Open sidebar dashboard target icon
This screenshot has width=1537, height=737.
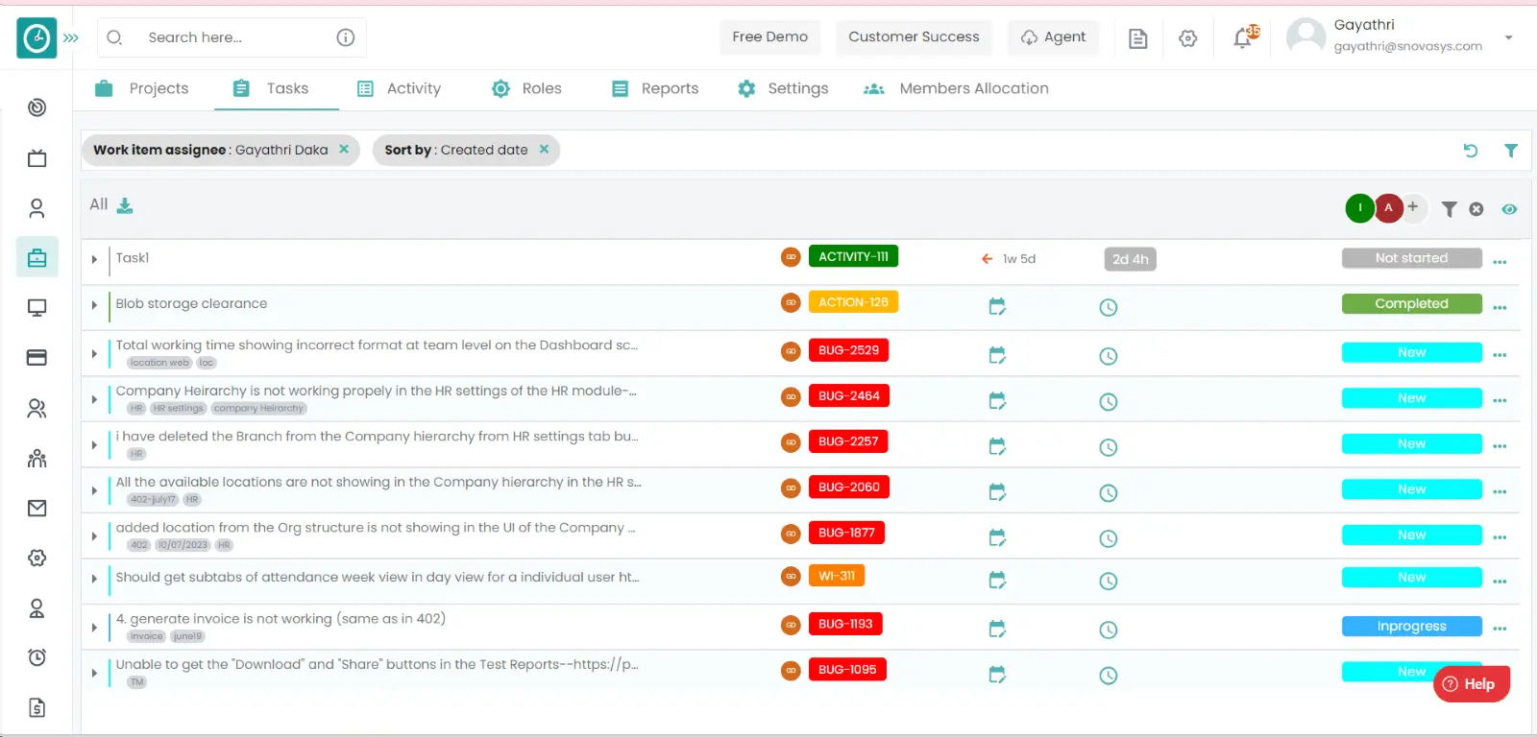pos(37,107)
